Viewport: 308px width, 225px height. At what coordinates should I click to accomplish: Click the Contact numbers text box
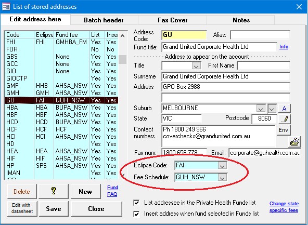pyautogui.click(x=219, y=136)
